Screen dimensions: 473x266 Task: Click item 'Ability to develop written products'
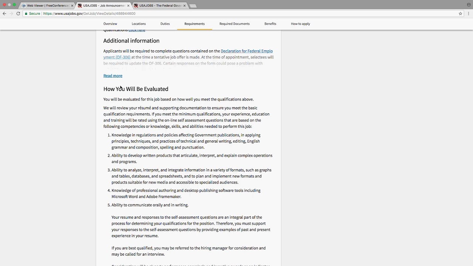192,158
